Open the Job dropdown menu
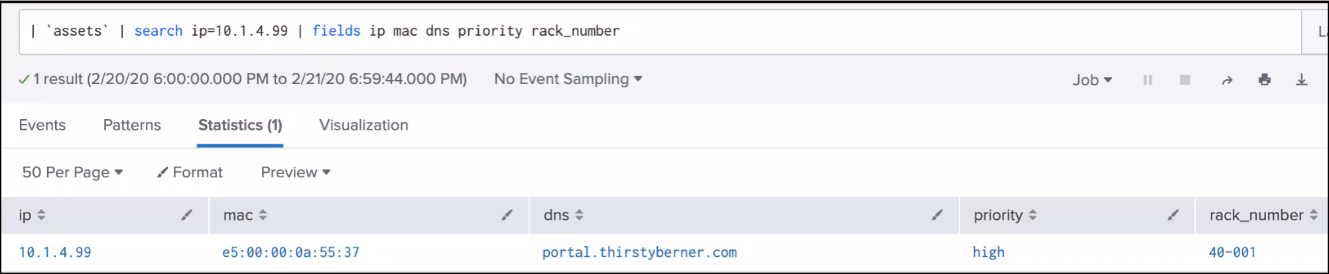The height and width of the screenshot is (274, 1329). pos(1092,79)
